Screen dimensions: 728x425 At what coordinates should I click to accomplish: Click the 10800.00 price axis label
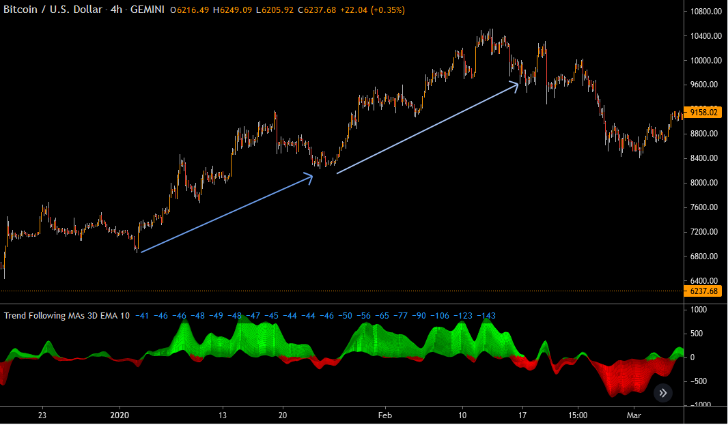point(705,12)
